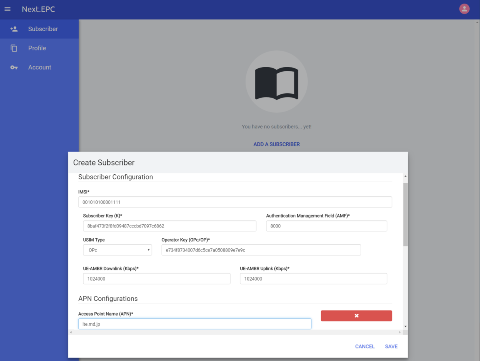Click the SAVE button in dialog
The width and height of the screenshot is (480, 361).
point(391,347)
